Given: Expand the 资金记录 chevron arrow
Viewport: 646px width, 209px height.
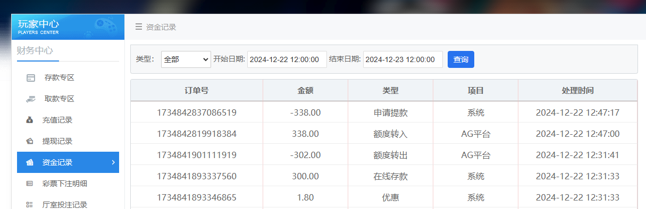Looking at the screenshot, I should click(x=113, y=162).
